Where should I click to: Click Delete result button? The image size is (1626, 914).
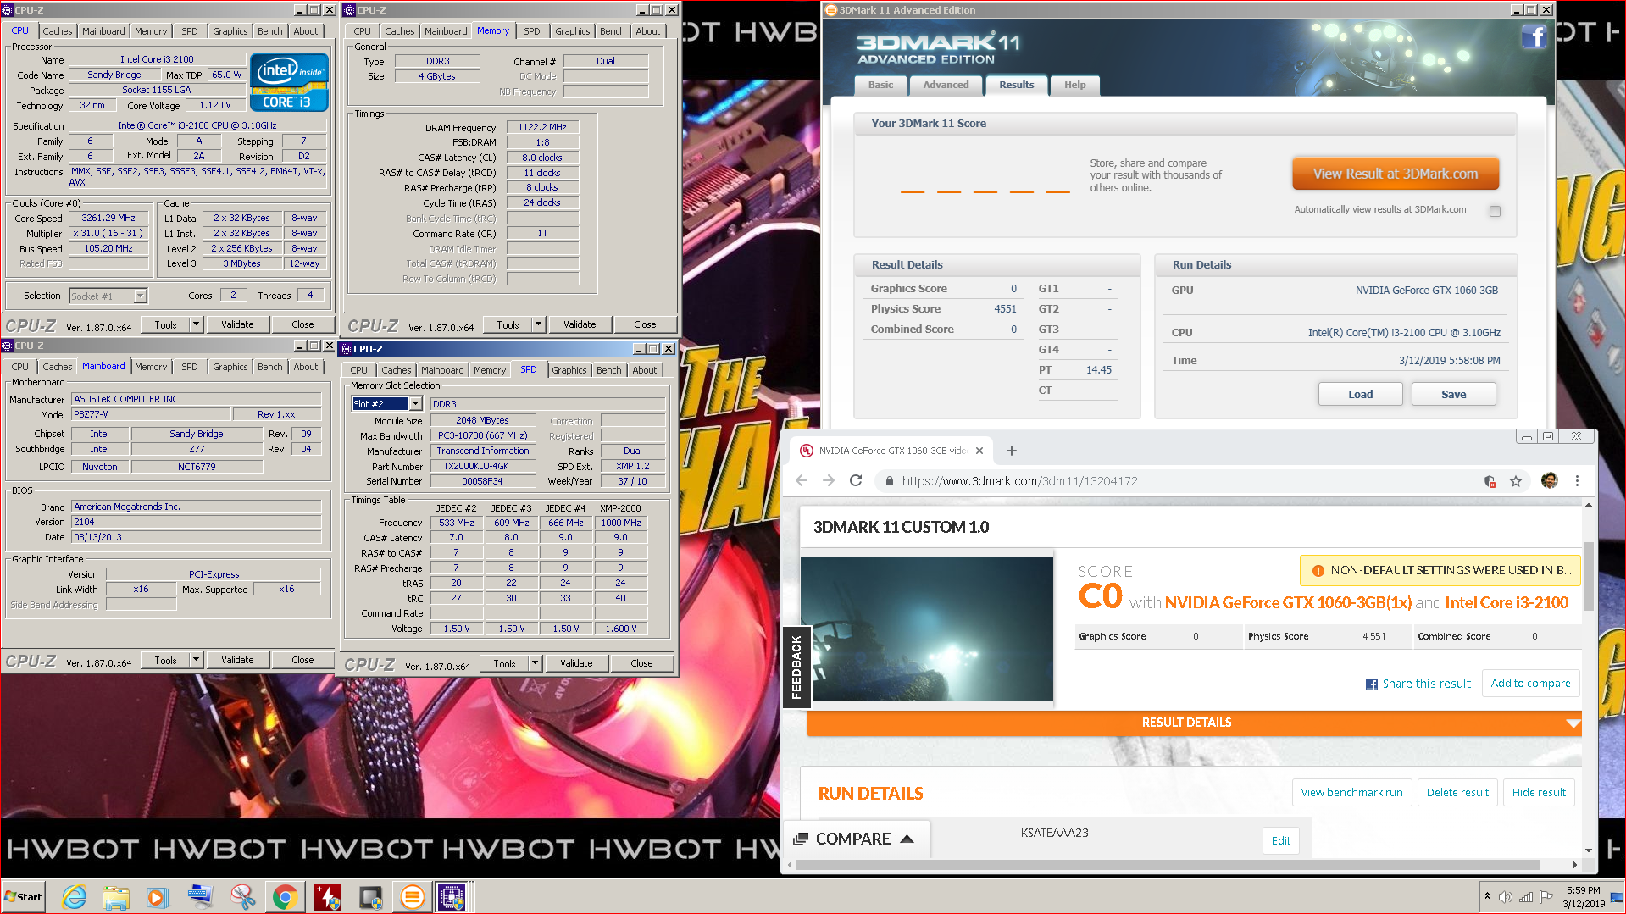point(1457,792)
